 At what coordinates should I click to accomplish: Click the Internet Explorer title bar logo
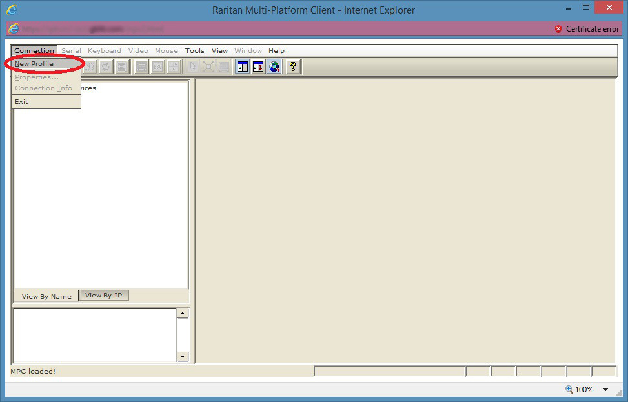(x=12, y=10)
